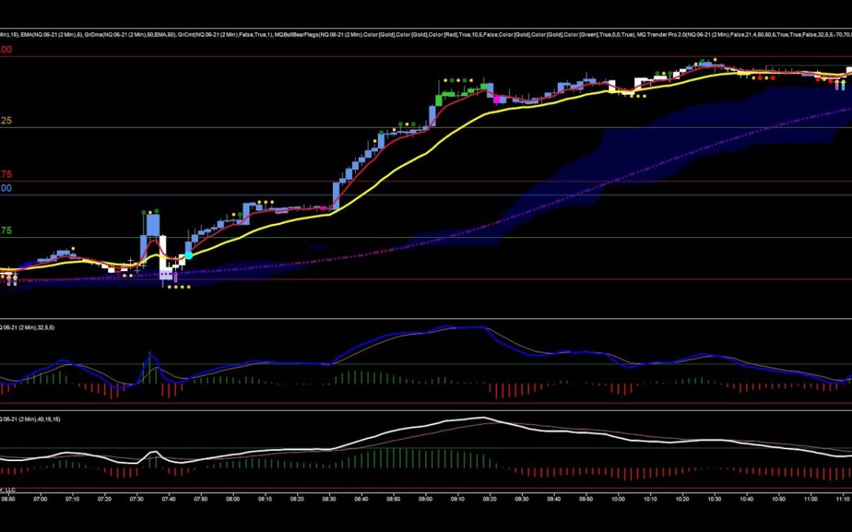
Task: Click the magenta flag marker around 09:10
Action: 497,99
